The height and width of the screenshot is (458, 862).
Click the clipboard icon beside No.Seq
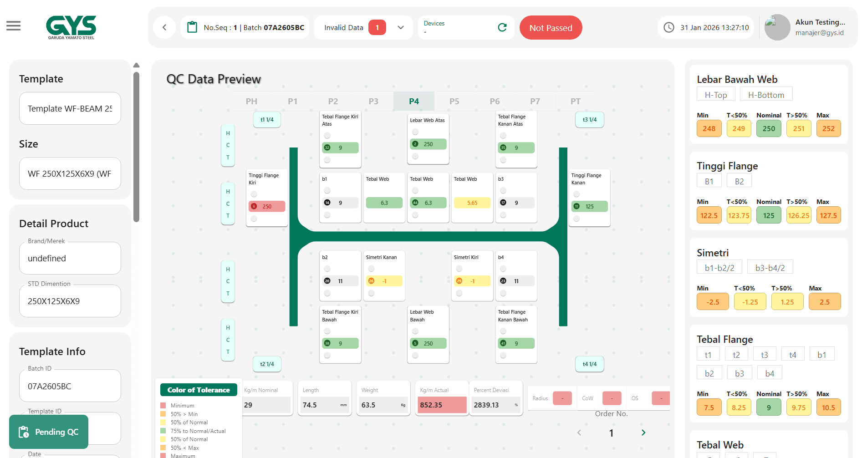[x=192, y=27]
